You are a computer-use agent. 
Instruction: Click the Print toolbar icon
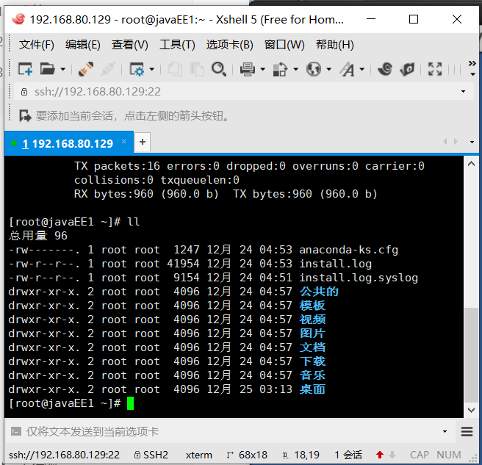pos(248,69)
